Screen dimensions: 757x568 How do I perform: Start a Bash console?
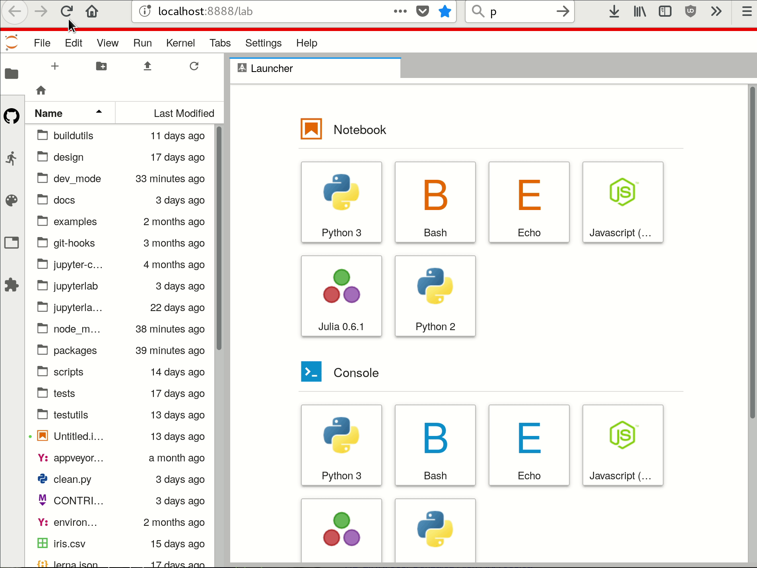click(x=435, y=445)
